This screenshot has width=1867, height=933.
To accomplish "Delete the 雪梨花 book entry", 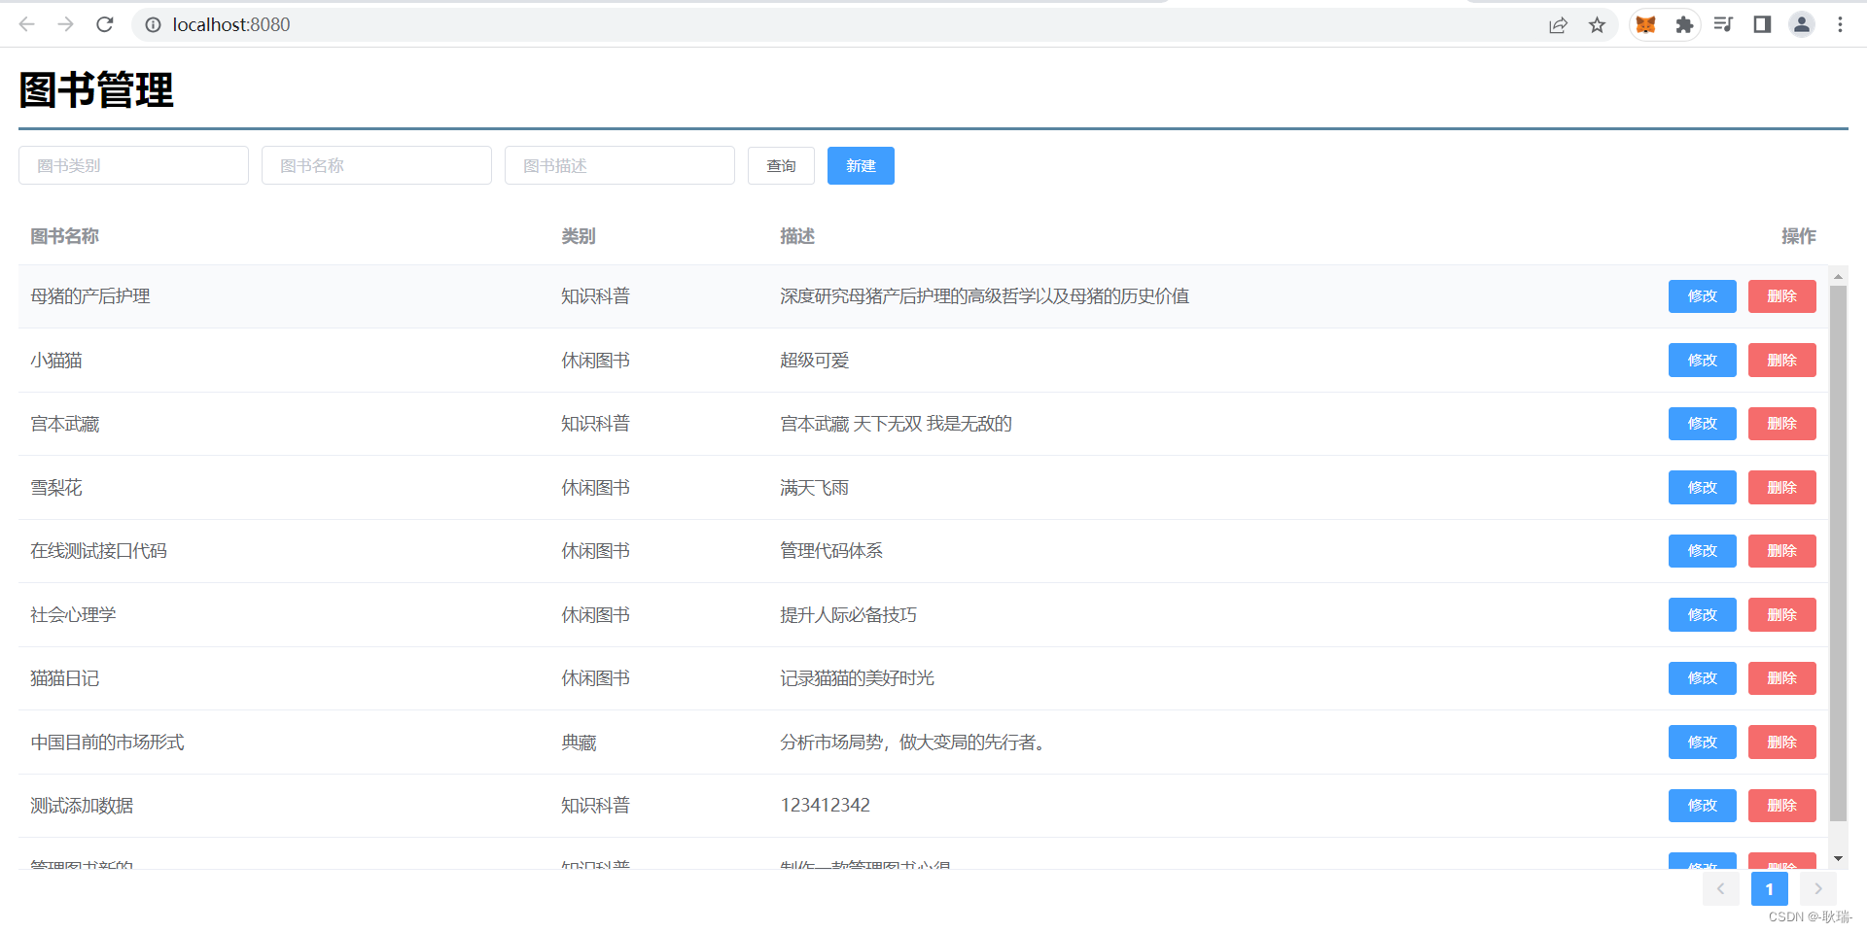I will pyautogui.click(x=1781, y=487).
